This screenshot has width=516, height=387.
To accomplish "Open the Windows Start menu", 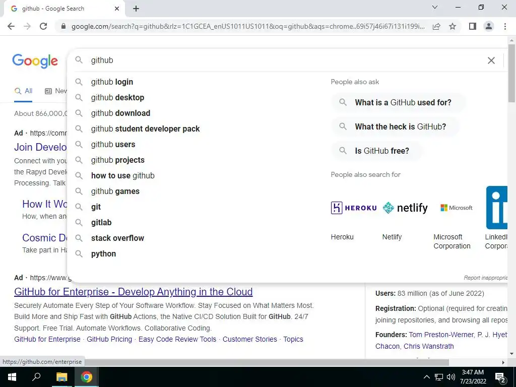I will click(x=12, y=377).
